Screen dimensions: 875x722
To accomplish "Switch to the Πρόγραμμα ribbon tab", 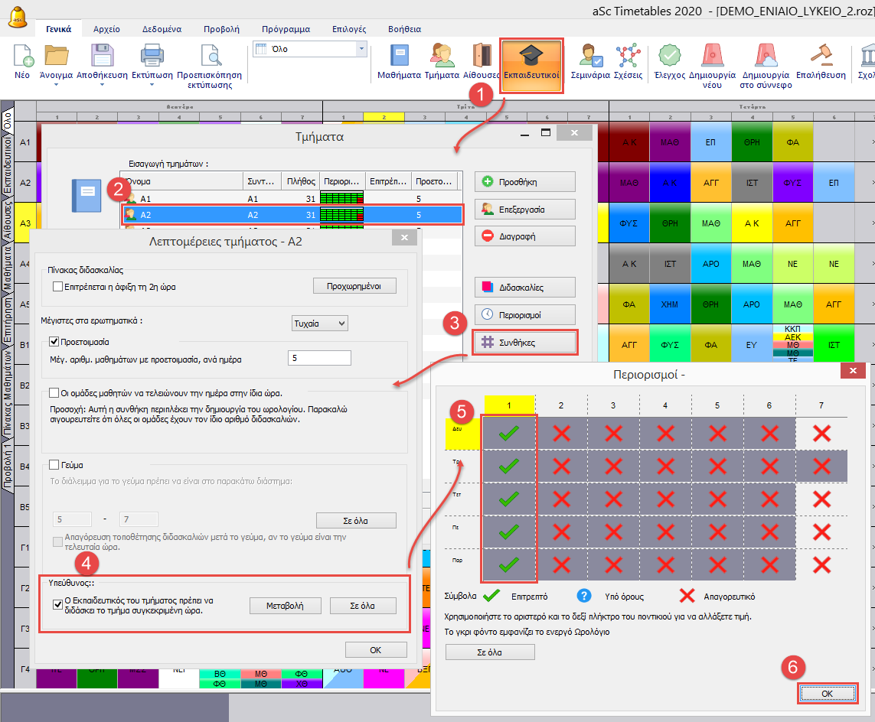I will [286, 29].
